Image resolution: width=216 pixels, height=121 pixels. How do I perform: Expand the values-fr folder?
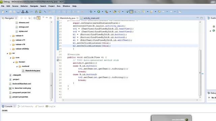point(10,36)
